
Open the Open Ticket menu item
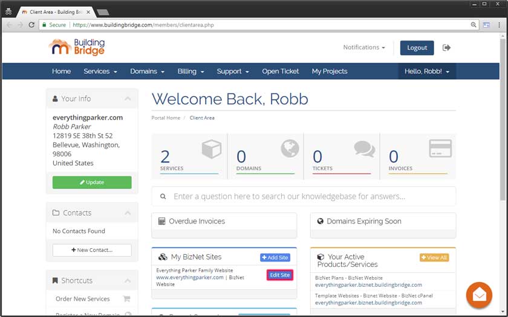(x=280, y=71)
